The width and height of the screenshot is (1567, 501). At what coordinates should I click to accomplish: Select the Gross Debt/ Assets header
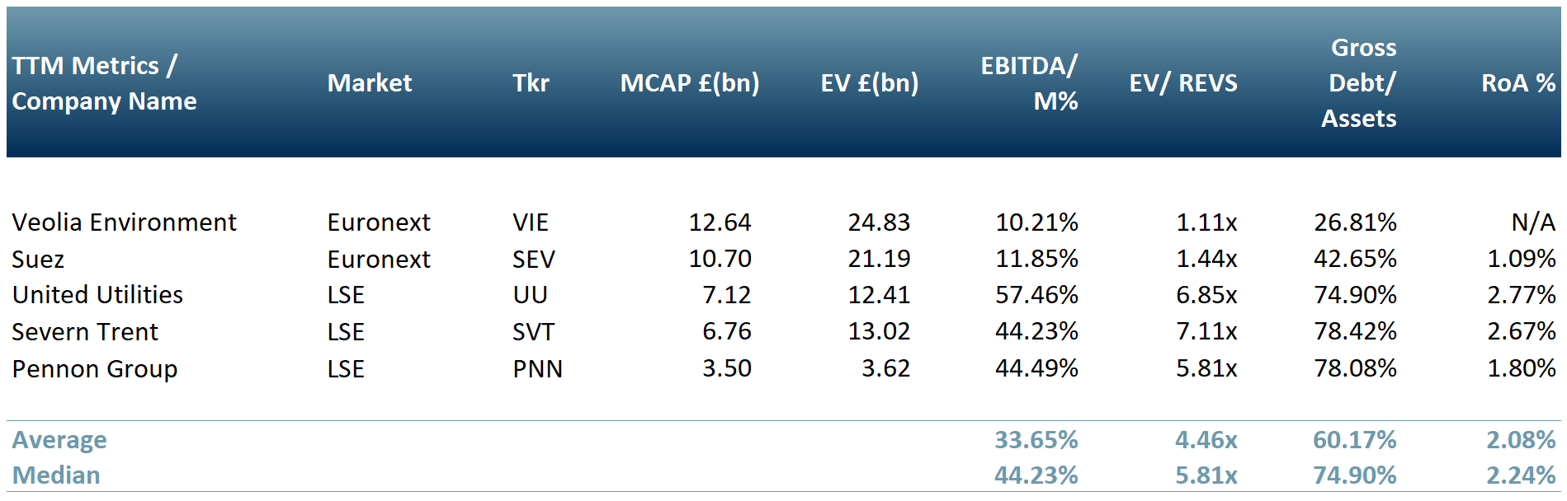click(1362, 83)
